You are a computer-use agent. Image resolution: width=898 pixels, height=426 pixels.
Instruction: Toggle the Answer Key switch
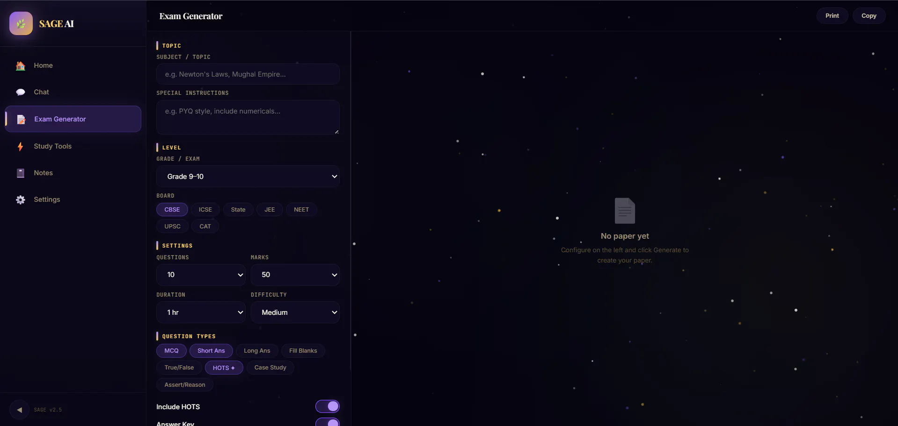[328, 422]
